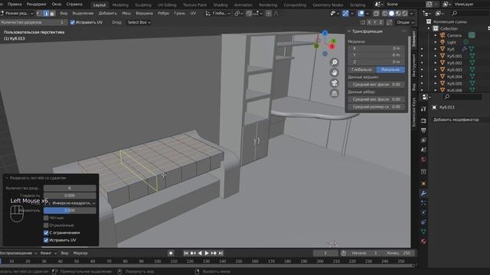Open the Sculpting workspace tab
Image resolution: width=490 pixels, height=275 pixels.
(x=143, y=5)
